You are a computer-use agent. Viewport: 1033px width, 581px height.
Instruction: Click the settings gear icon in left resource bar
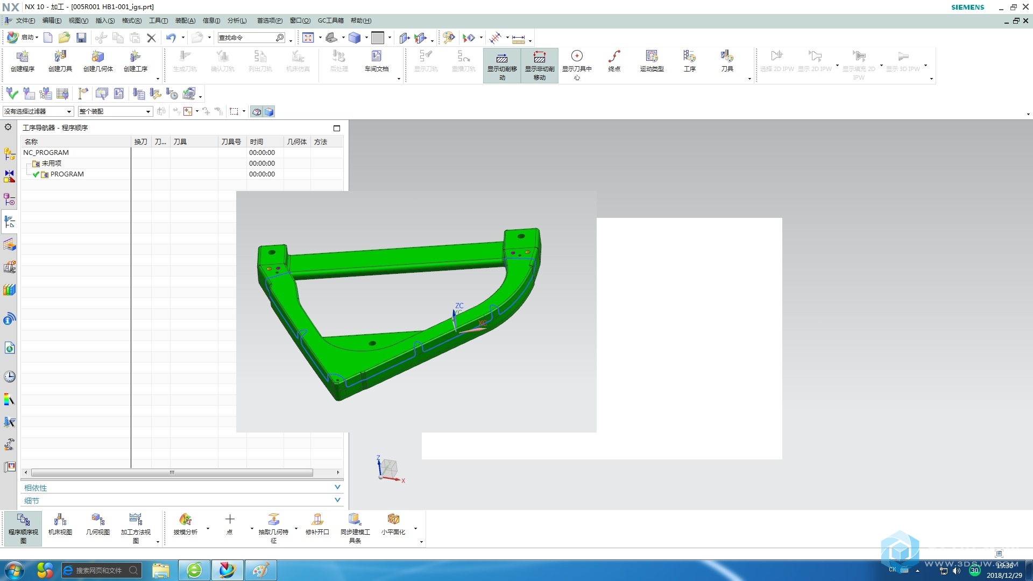click(8, 127)
